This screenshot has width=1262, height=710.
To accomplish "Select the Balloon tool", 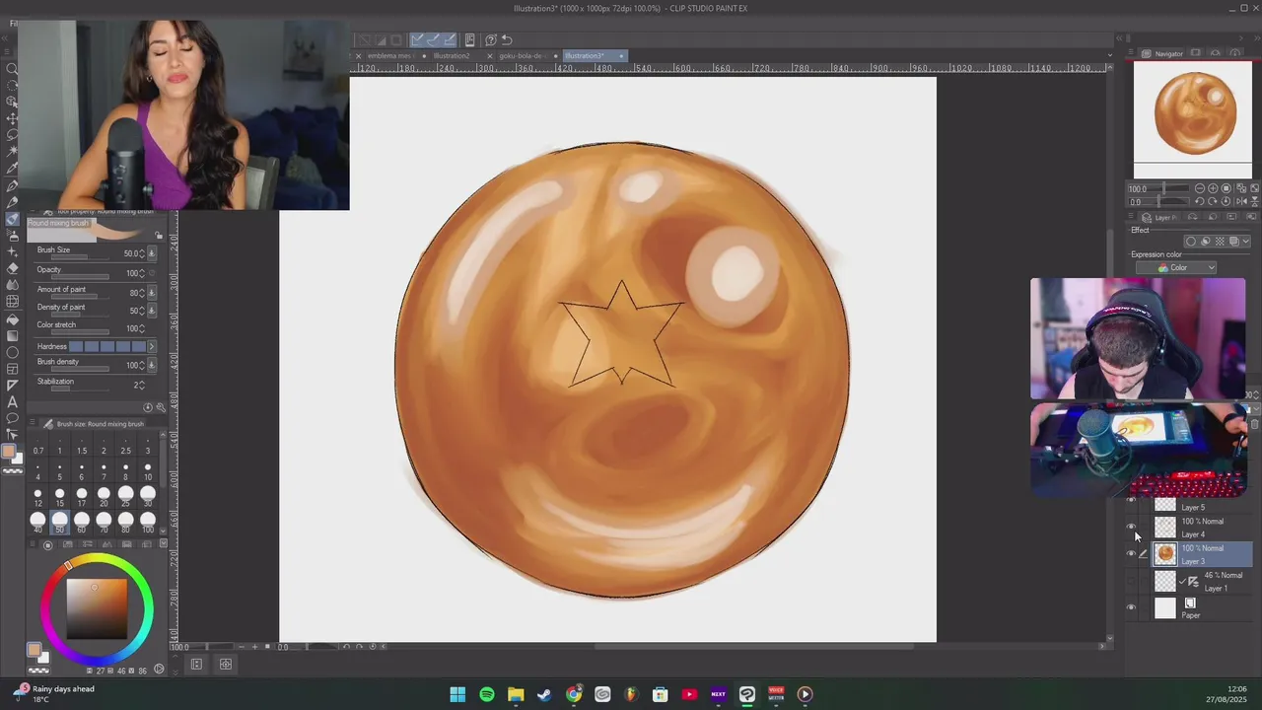I will (x=12, y=418).
